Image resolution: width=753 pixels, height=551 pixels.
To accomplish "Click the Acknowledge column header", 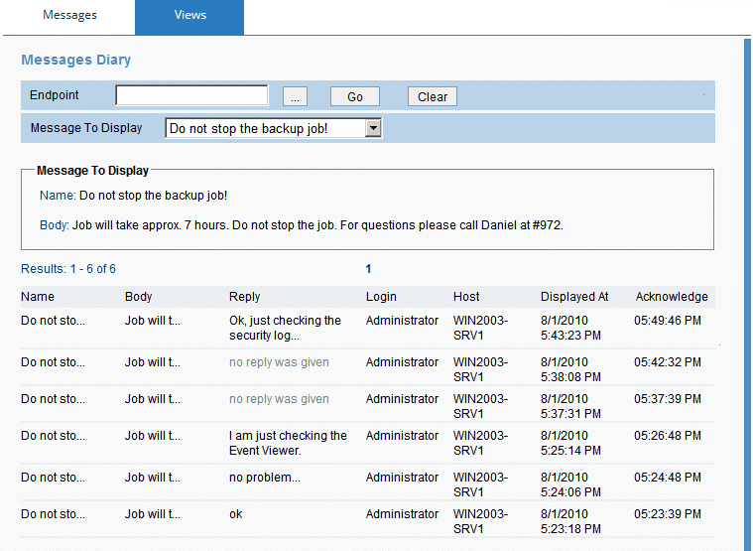I will [672, 297].
